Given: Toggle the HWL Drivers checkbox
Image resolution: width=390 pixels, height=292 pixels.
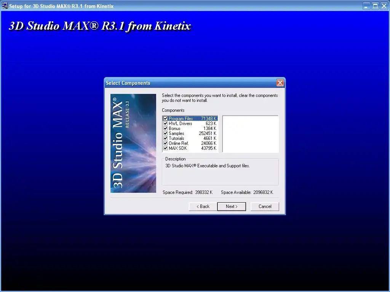Looking at the screenshot, I should (165, 124).
